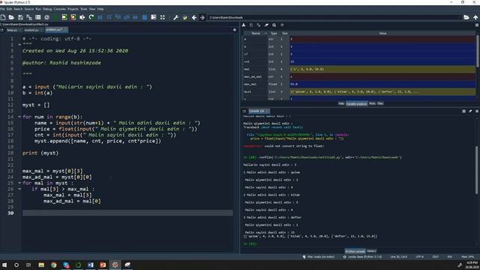
Task: Import data in the Variable explorer
Action: click(x=244, y=25)
